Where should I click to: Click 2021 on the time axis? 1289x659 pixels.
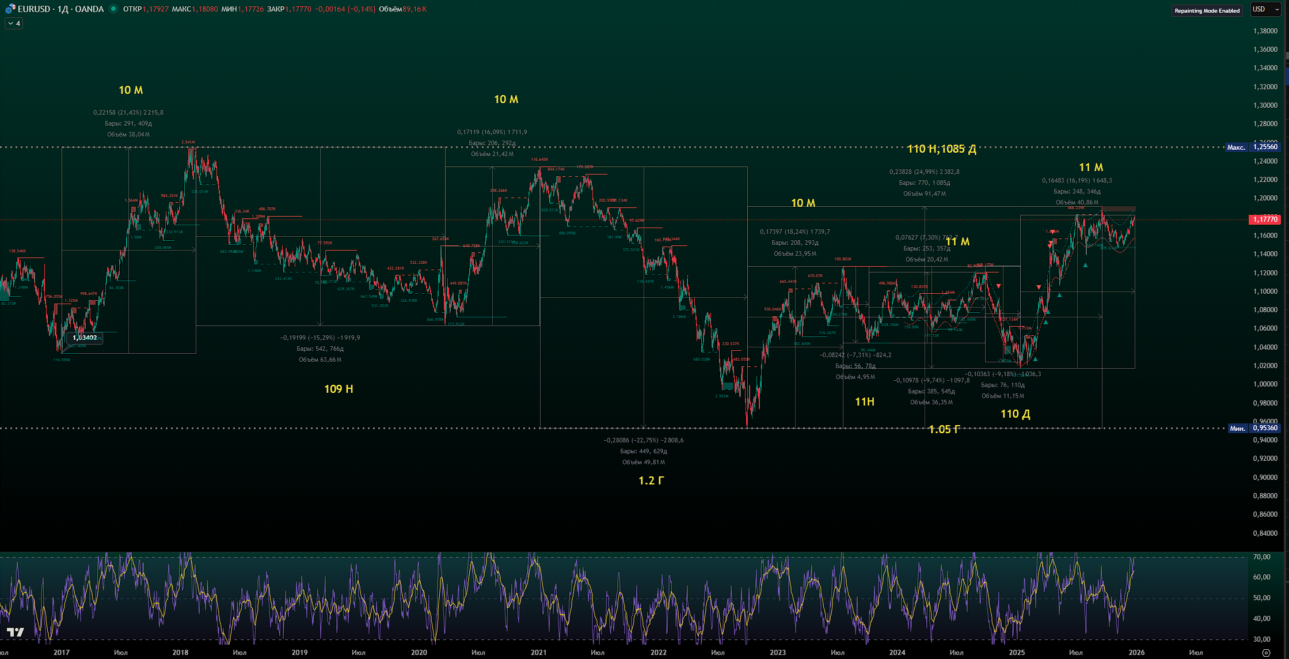(538, 653)
